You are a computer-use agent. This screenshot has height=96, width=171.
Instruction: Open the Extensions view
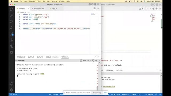[x=11, y=34]
